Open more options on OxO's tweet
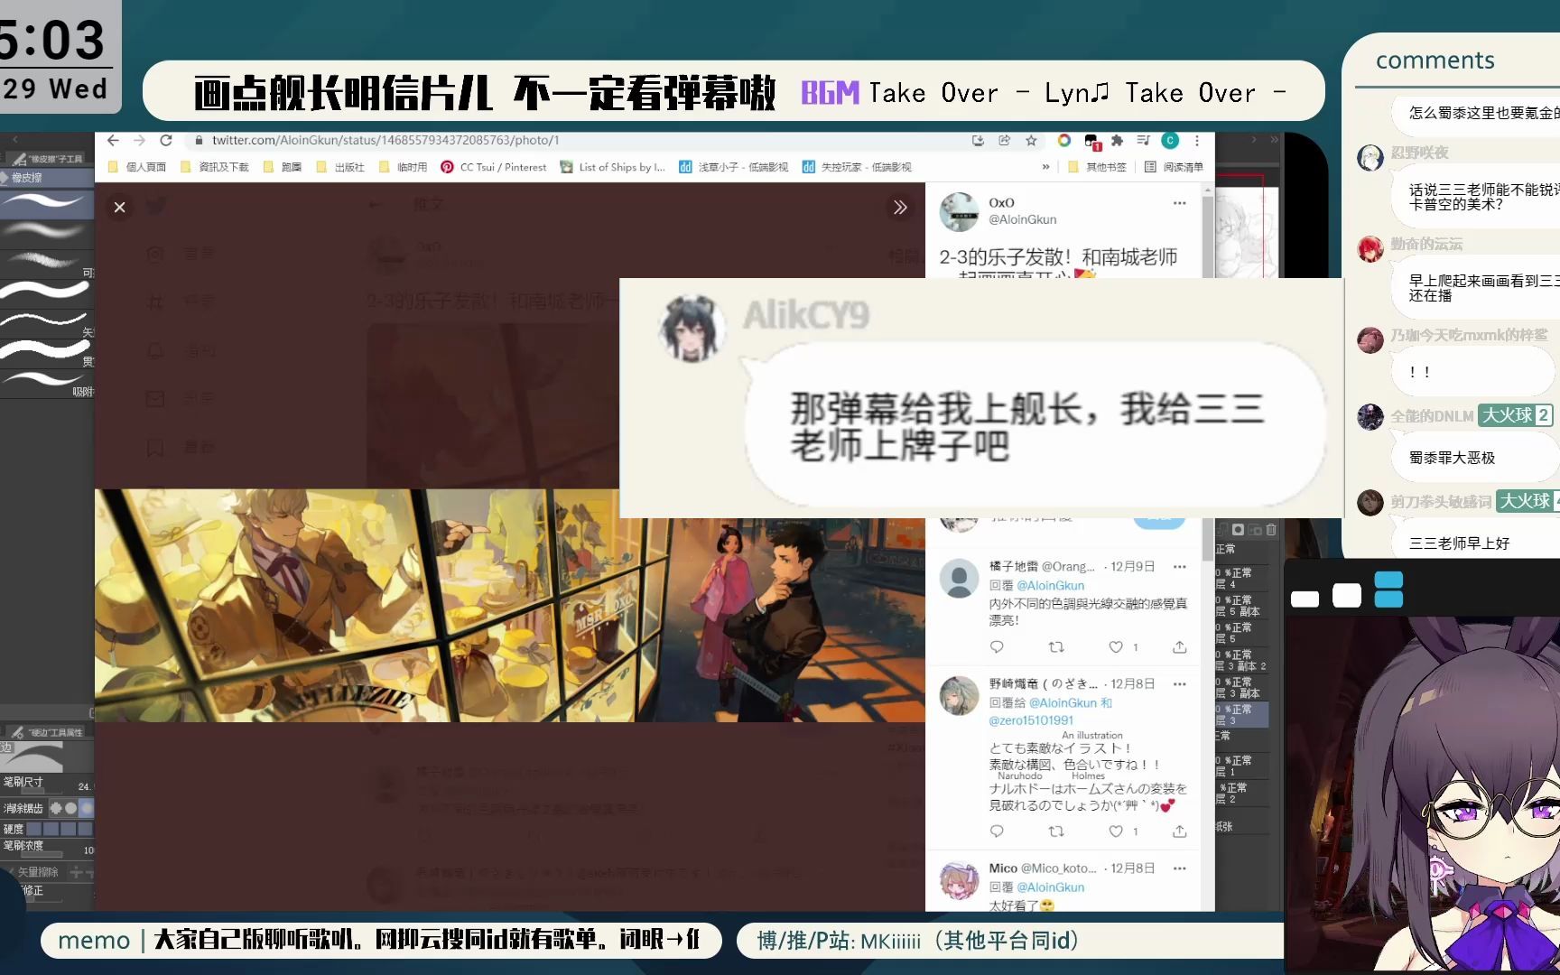The width and height of the screenshot is (1560, 975). click(x=1179, y=203)
